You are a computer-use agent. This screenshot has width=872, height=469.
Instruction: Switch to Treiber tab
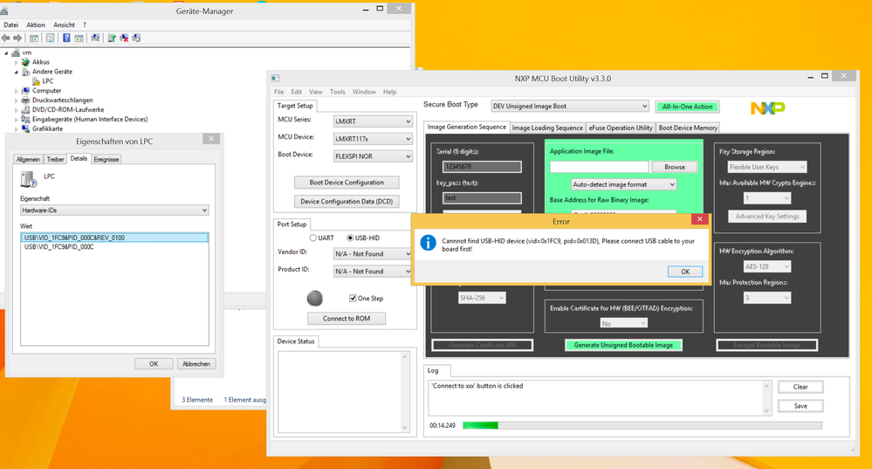tap(55, 159)
